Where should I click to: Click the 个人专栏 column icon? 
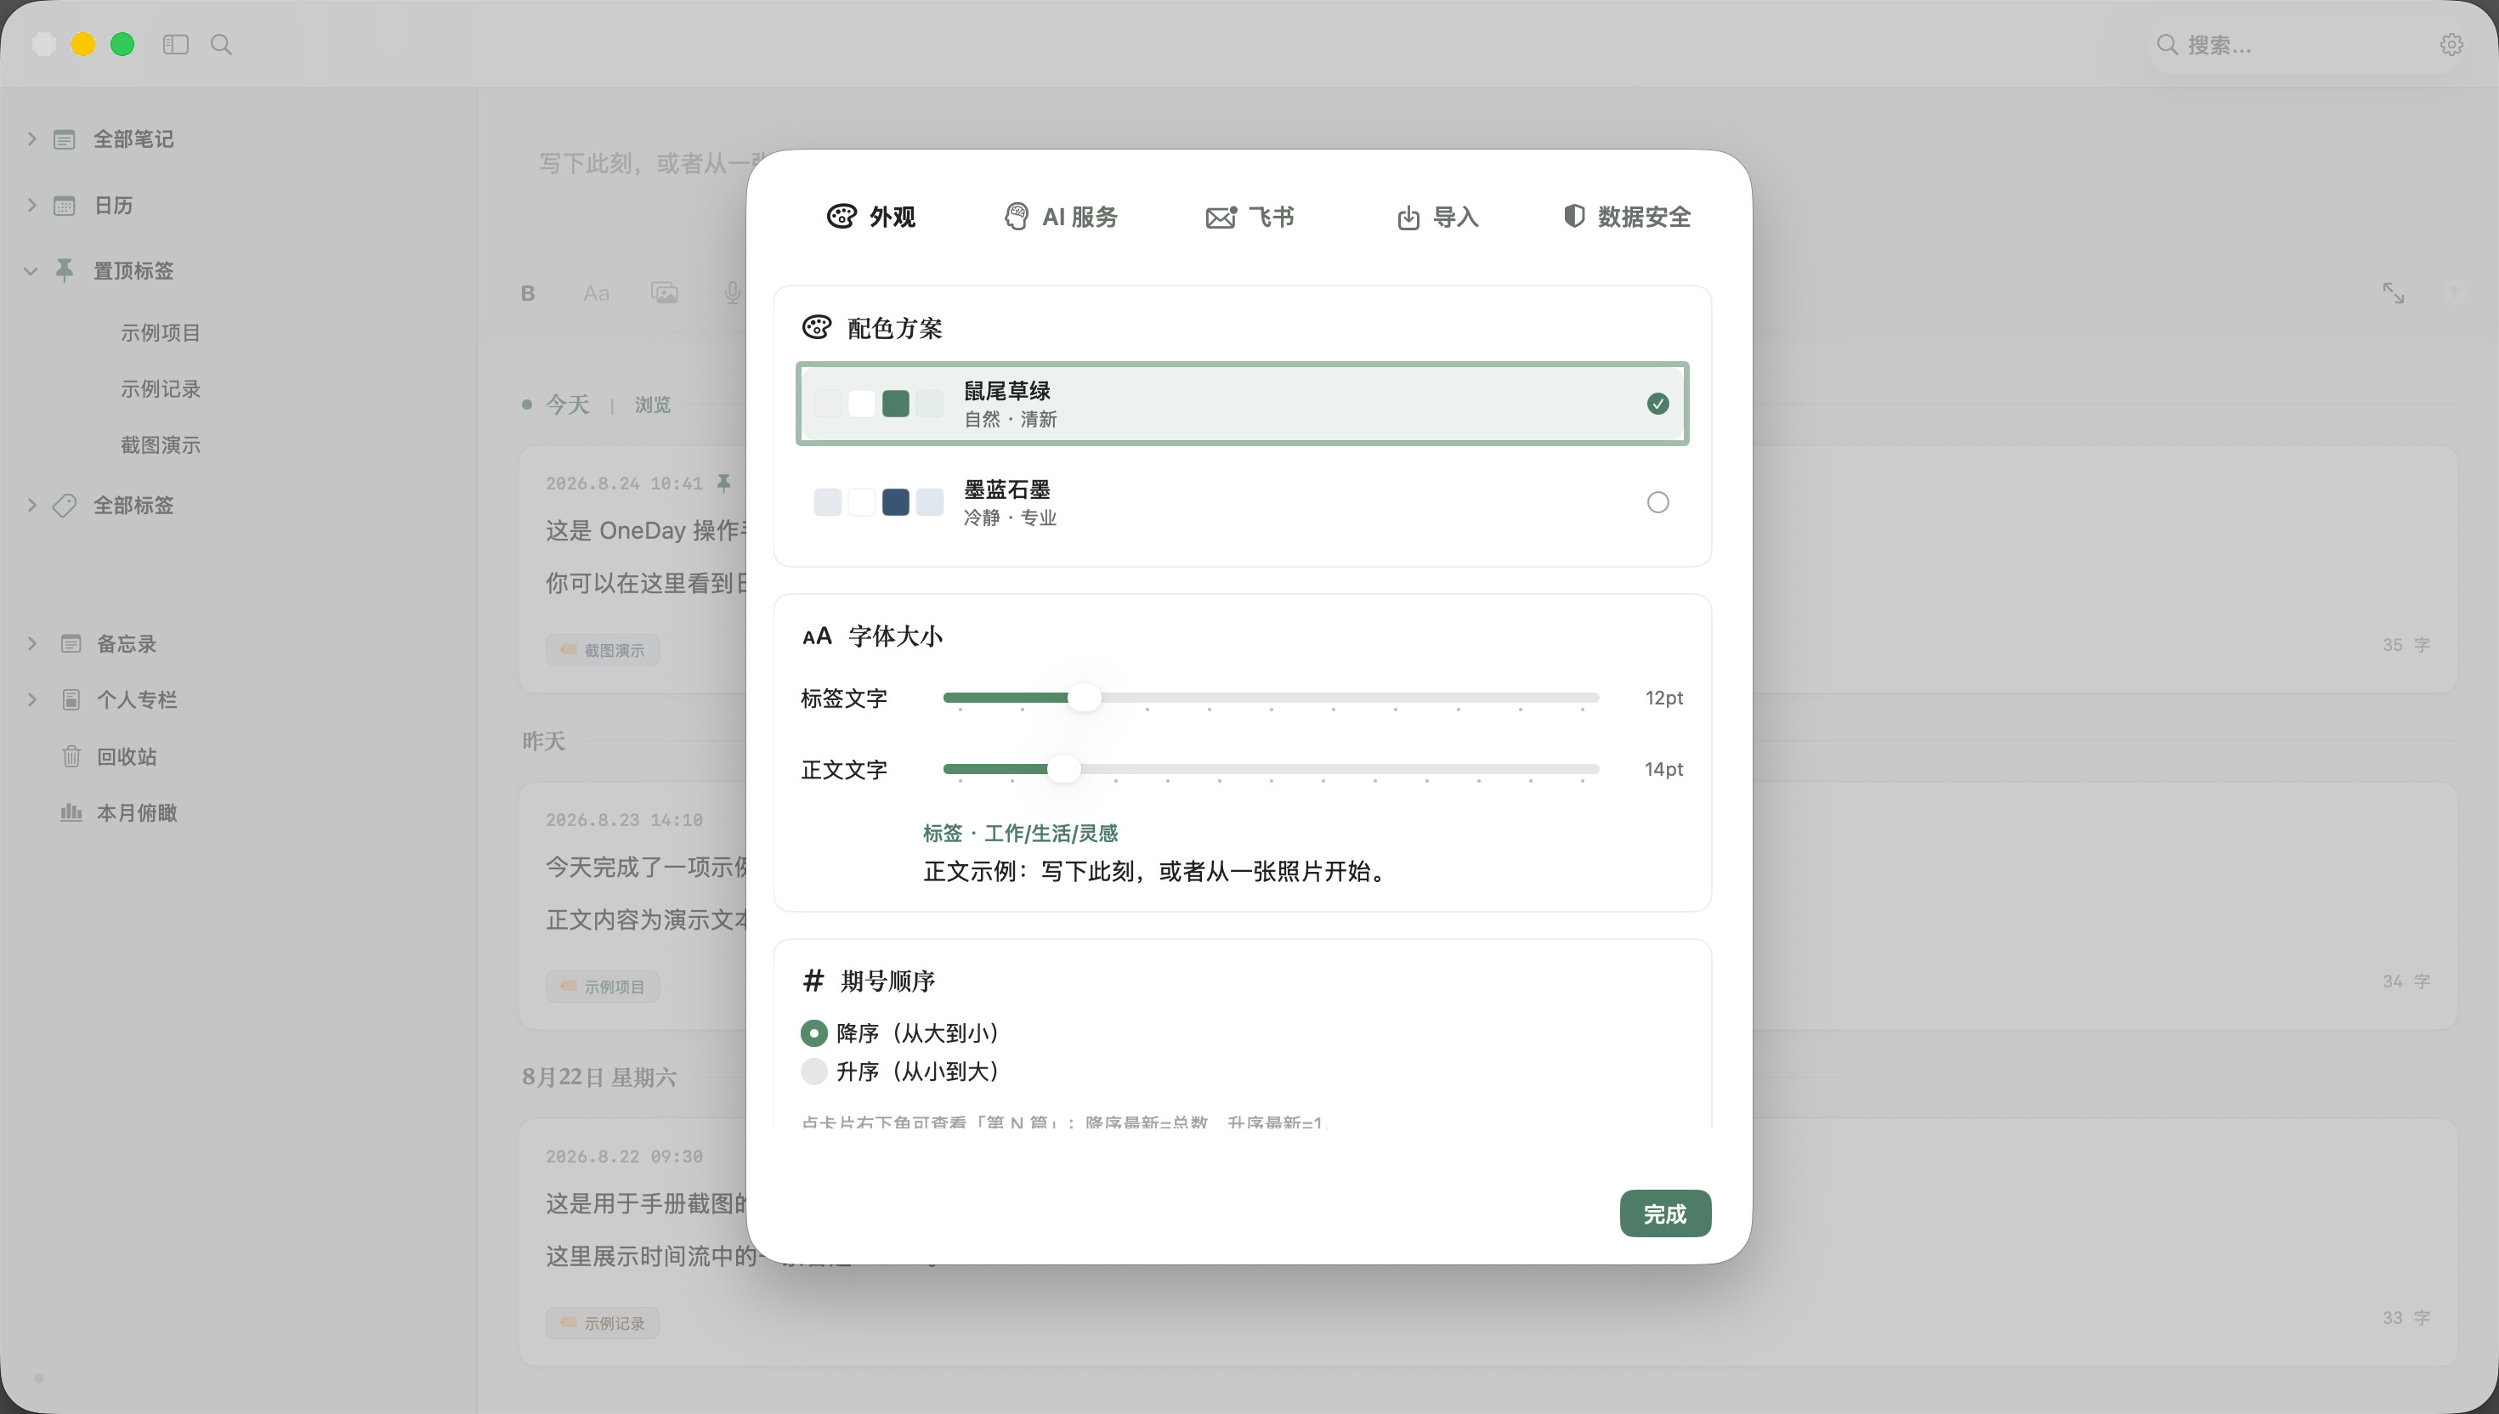pos(71,700)
